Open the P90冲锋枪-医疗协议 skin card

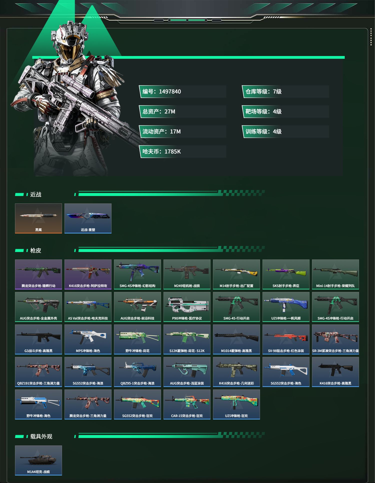pyautogui.click(x=187, y=307)
